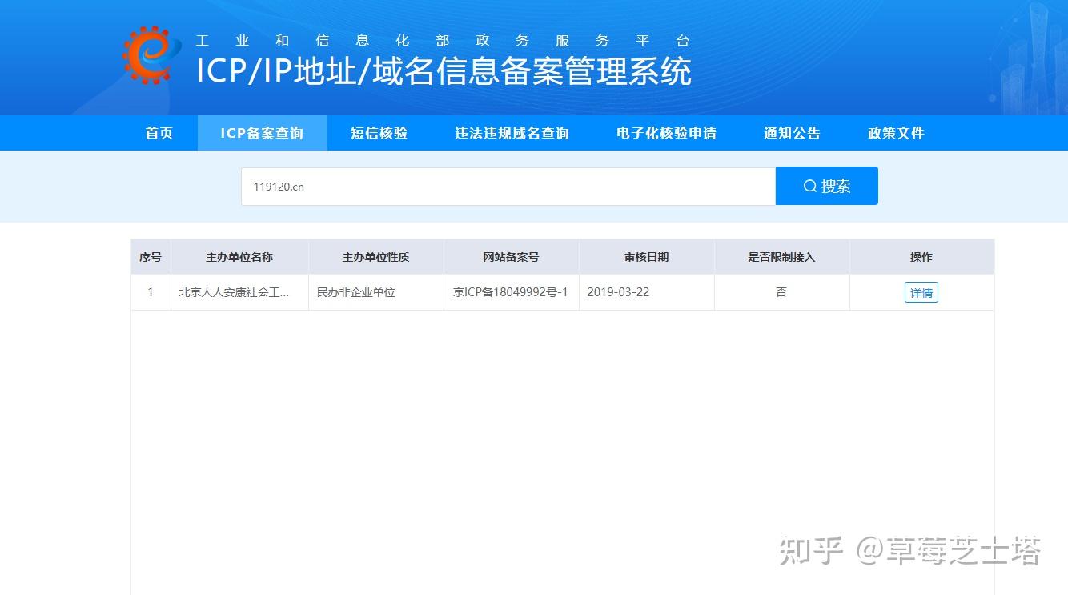Screen dimensions: 1068x595
Task: Click the 序号 column header
Action: coord(151,257)
